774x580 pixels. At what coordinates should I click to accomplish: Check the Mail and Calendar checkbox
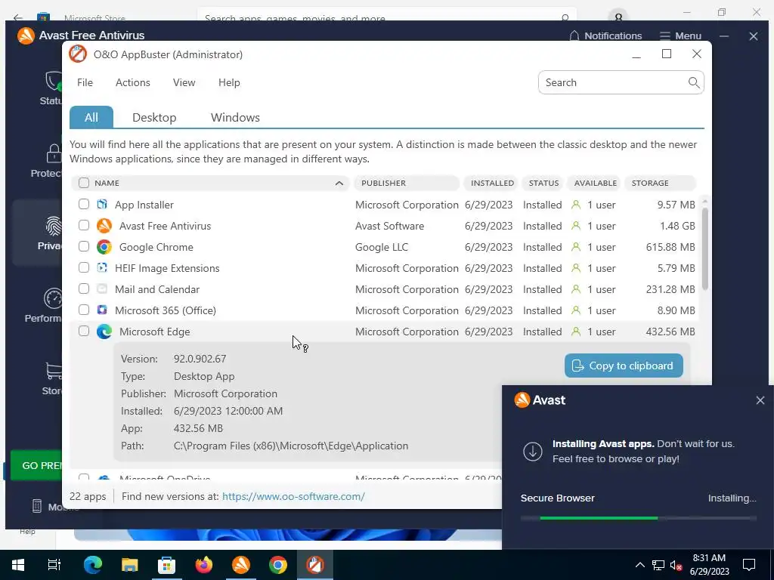(84, 289)
